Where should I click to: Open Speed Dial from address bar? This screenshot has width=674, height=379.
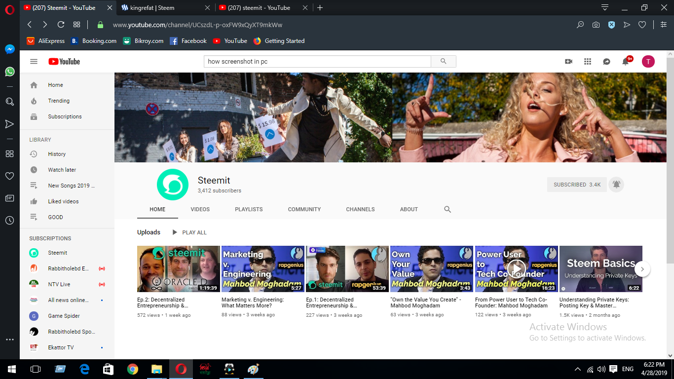pyautogui.click(x=76, y=25)
